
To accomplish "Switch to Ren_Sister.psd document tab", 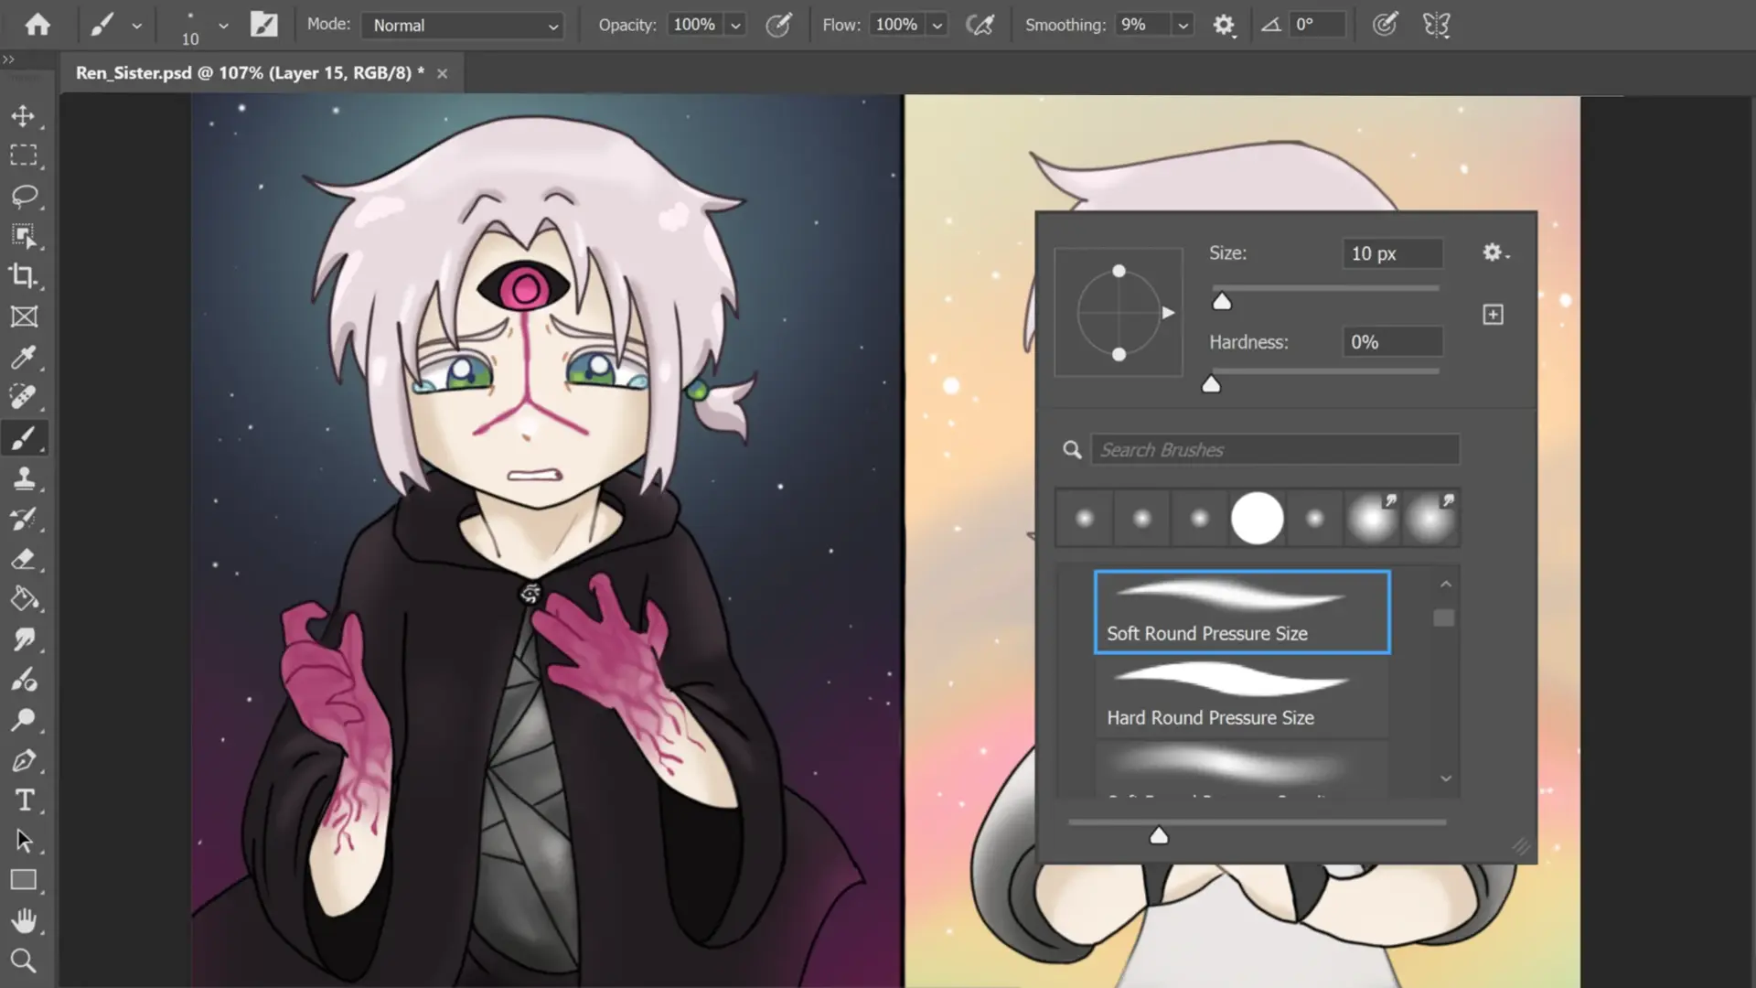I will click(x=250, y=73).
